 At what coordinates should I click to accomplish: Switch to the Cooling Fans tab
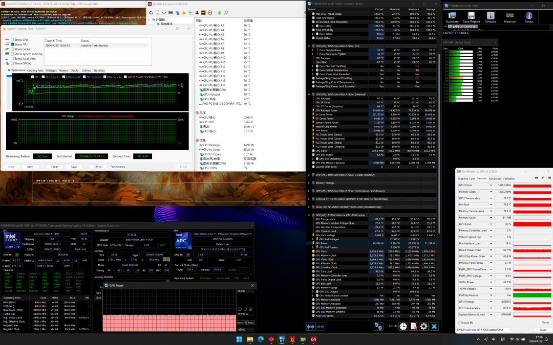[35, 71]
